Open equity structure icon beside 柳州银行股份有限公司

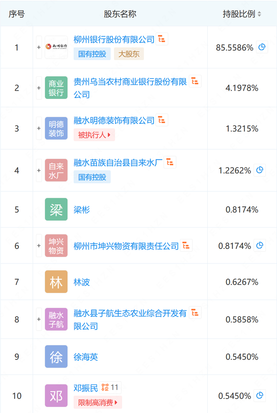[162, 39]
